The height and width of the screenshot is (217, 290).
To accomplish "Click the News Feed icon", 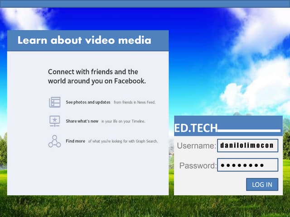I will [x=55, y=102].
